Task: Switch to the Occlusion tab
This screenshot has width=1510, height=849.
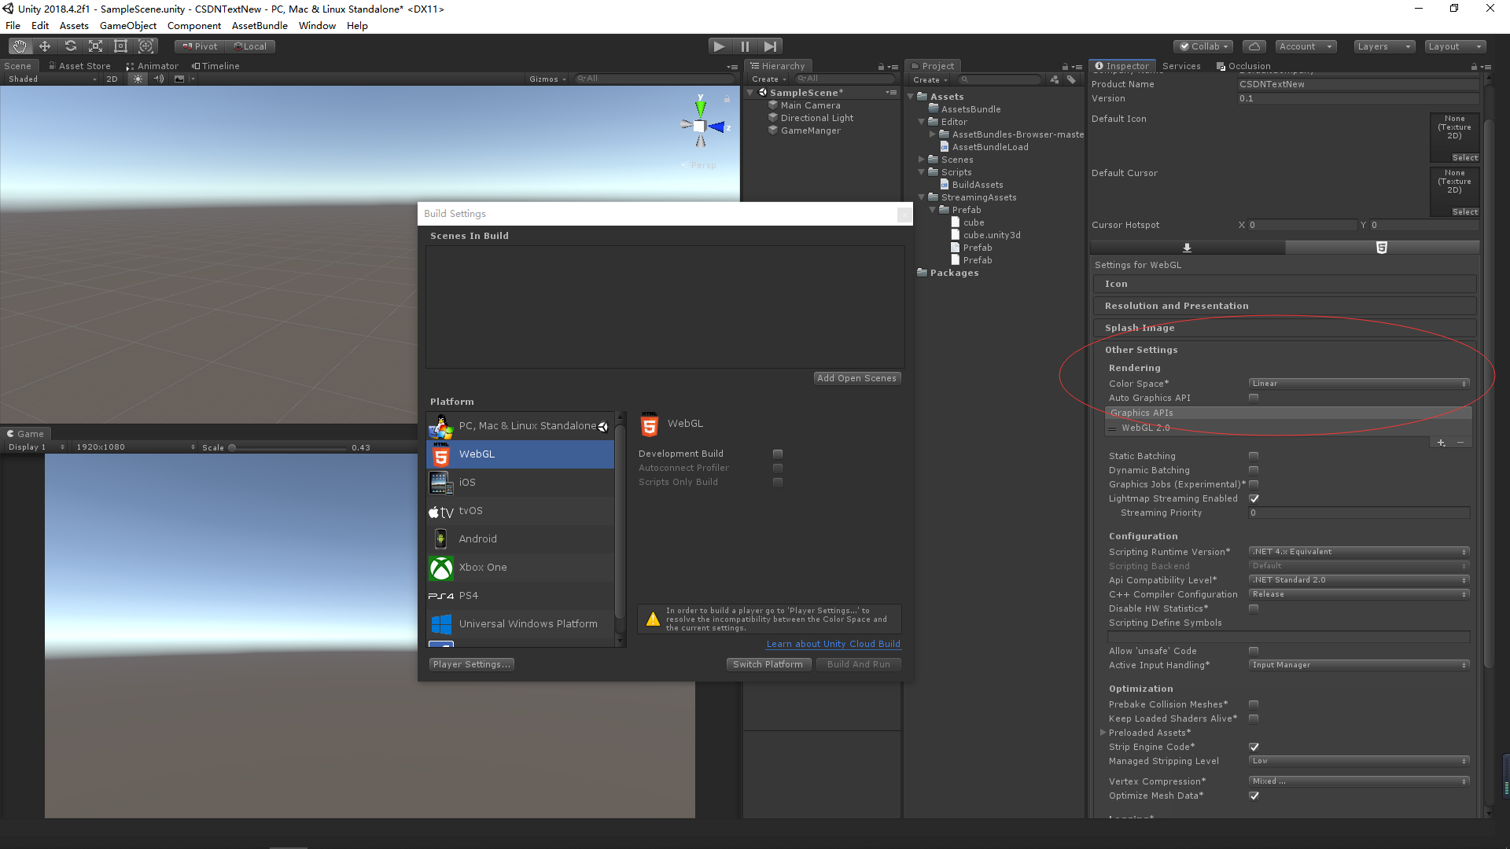Action: coord(1243,66)
